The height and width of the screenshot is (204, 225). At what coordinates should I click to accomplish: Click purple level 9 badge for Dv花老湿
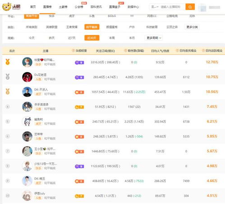[79, 77]
